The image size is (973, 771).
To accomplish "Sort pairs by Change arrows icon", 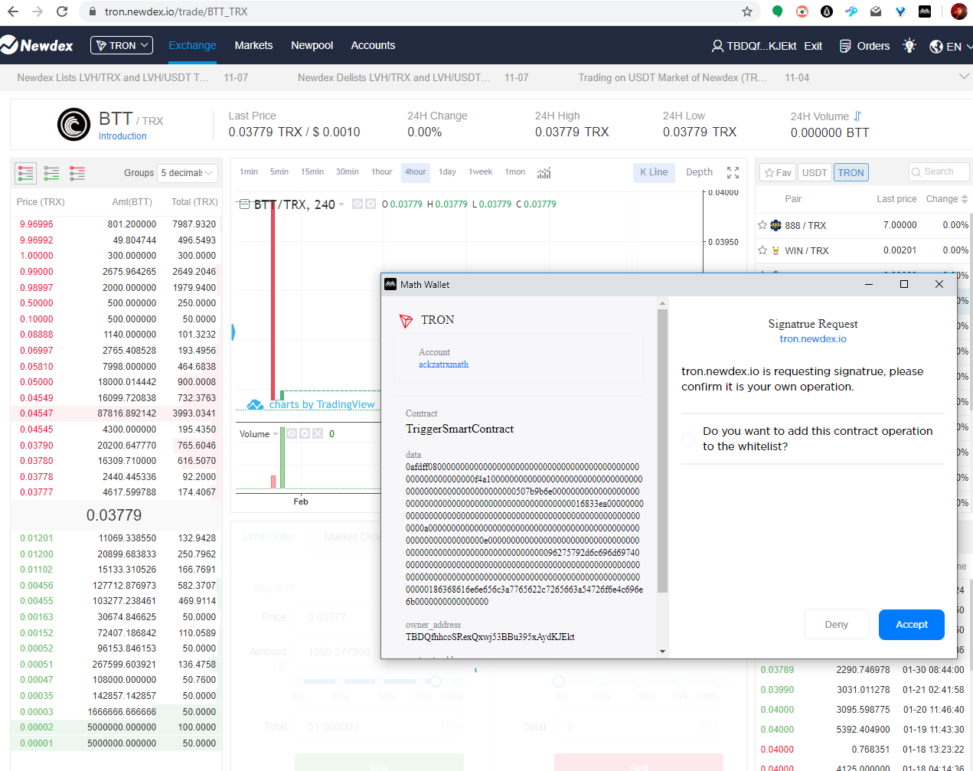I will tap(965, 199).
